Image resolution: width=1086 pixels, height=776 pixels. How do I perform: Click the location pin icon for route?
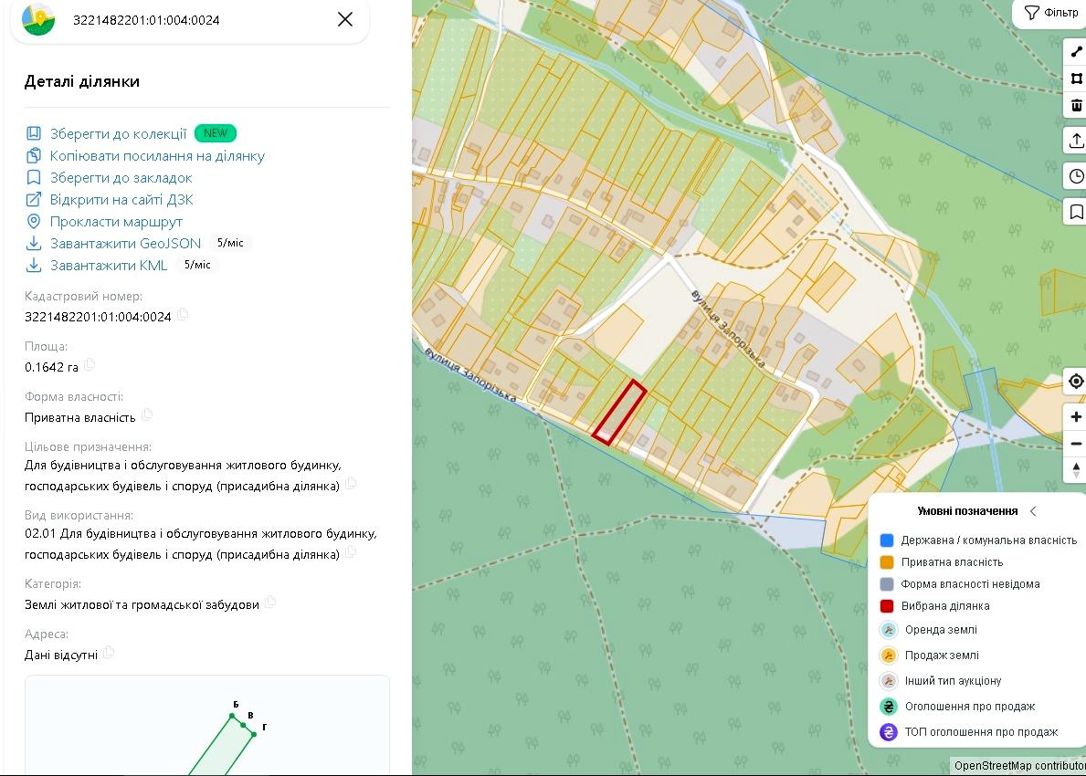[33, 222]
